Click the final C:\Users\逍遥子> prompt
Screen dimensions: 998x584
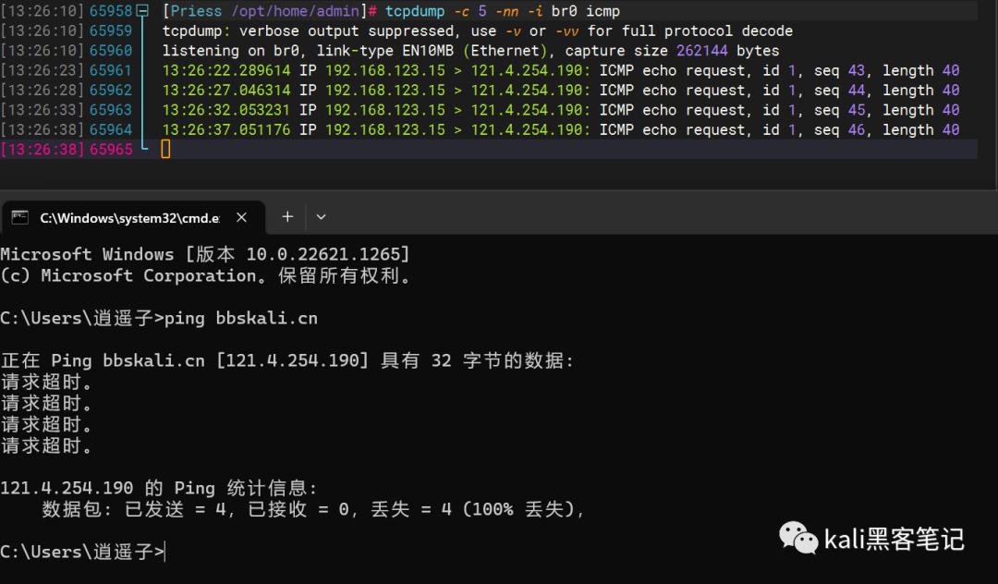(83, 552)
